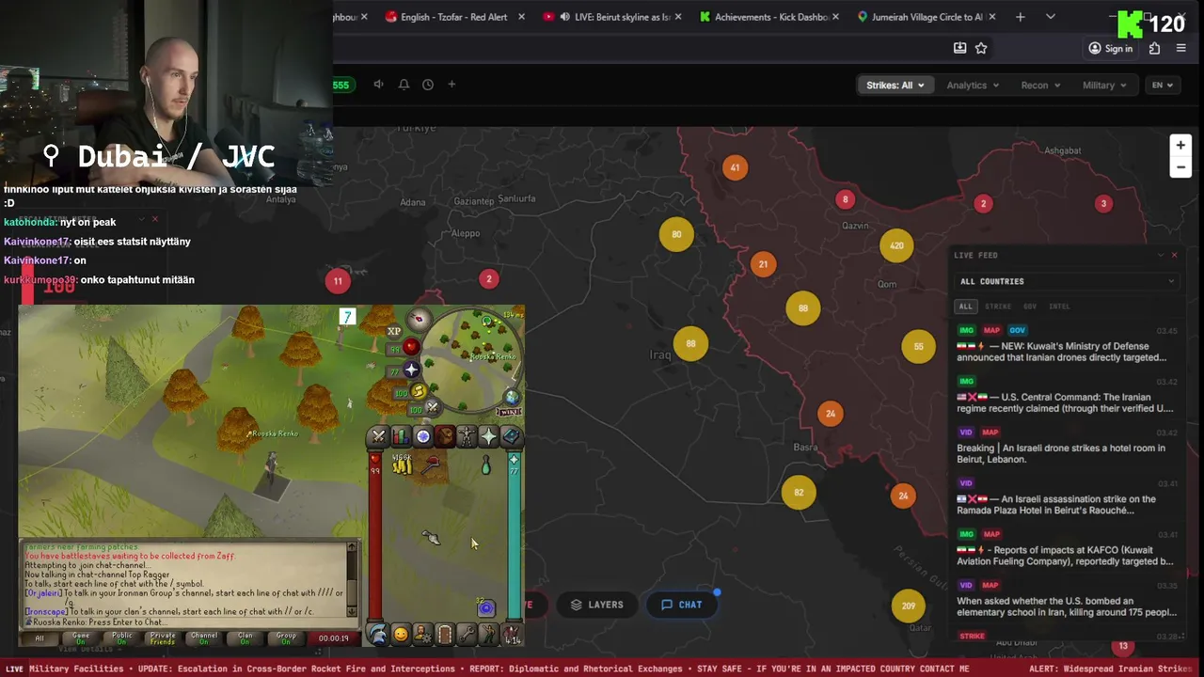Switch to Tzofar - Red Alert browser tab
Image resolution: width=1204 pixels, height=677 pixels.
(x=455, y=17)
